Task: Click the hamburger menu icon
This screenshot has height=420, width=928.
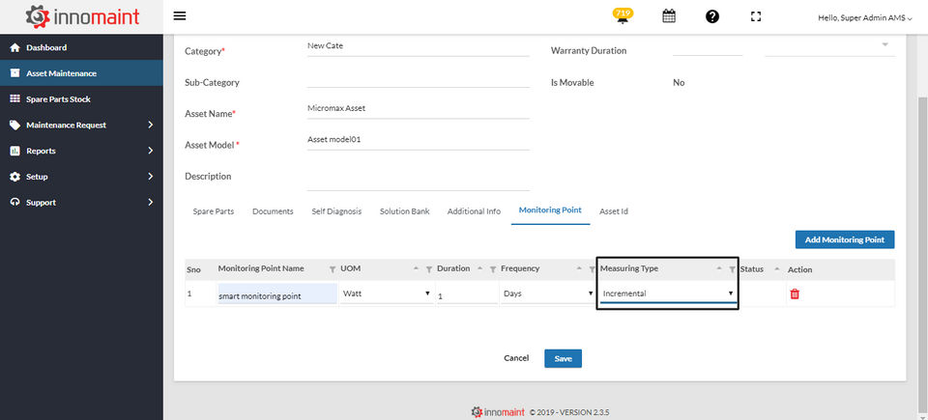Action: pyautogui.click(x=180, y=16)
